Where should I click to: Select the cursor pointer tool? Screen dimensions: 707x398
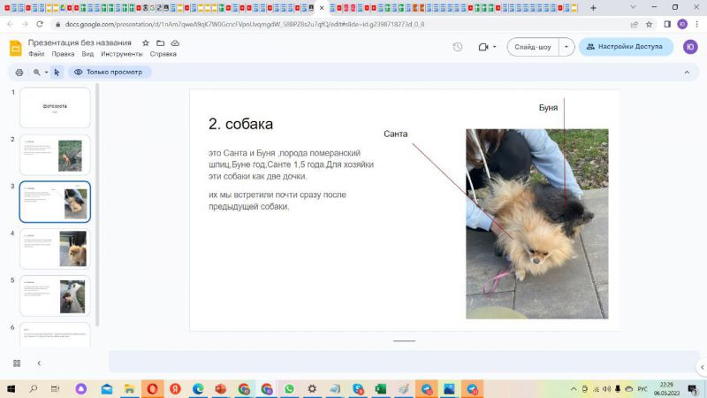coord(57,73)
